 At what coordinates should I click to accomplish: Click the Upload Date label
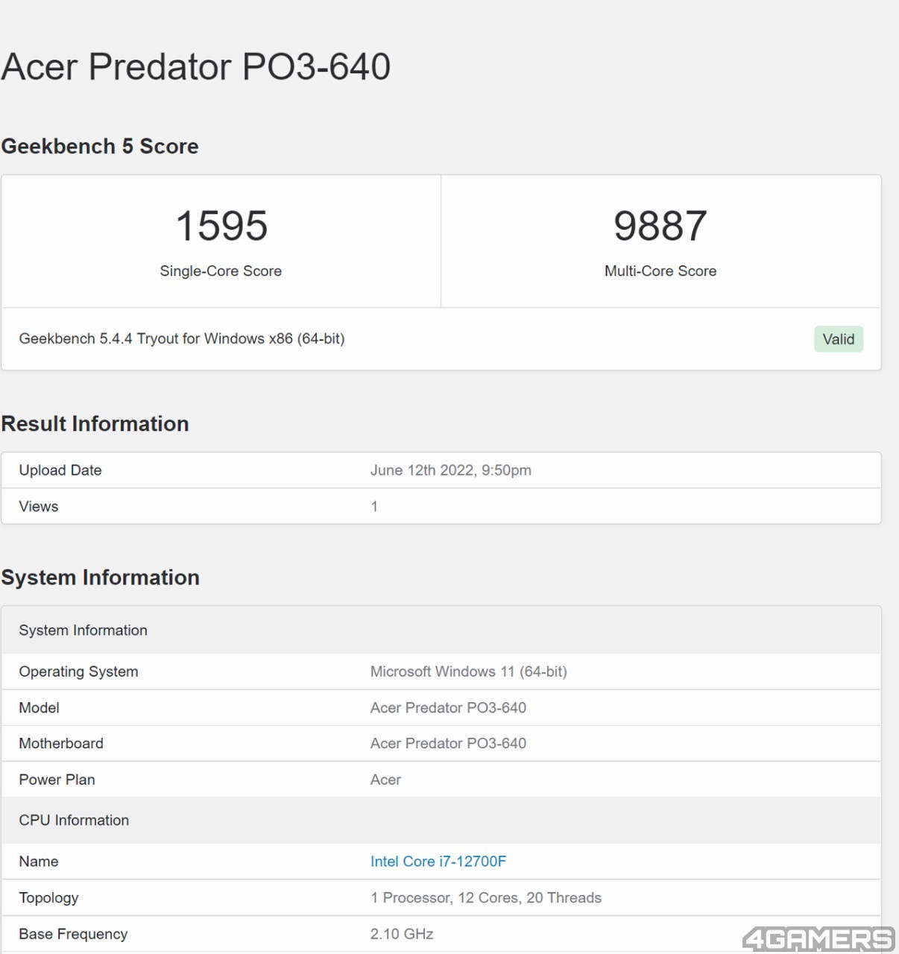click(60, 470)
